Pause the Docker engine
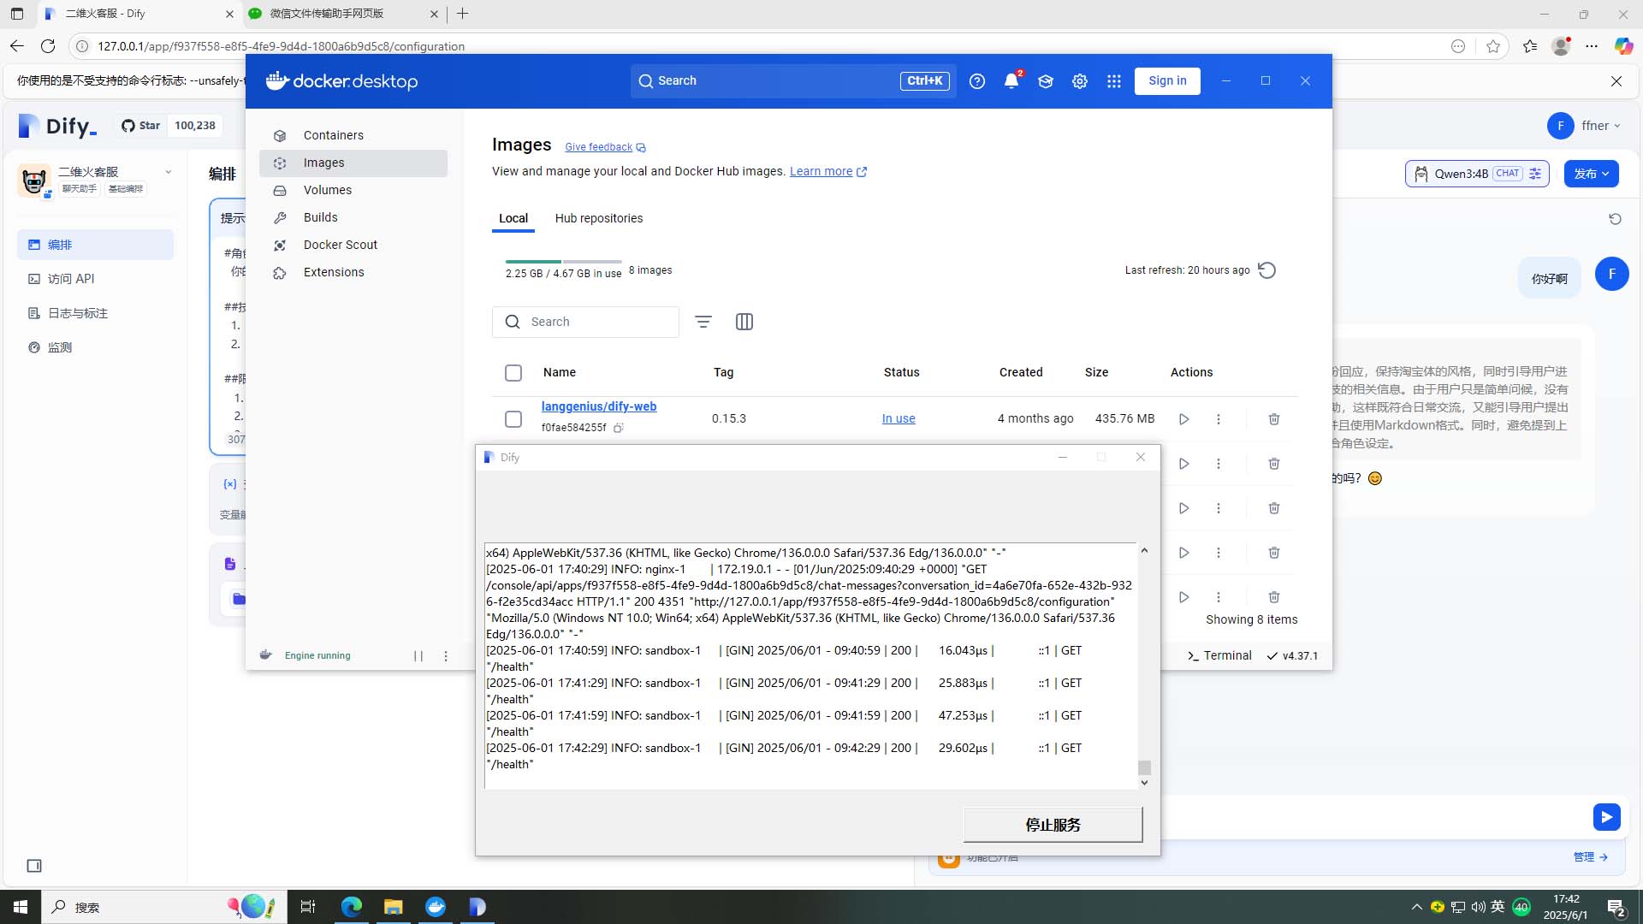The width and height of the screenshot is (1643, 924). coord(418,656)
